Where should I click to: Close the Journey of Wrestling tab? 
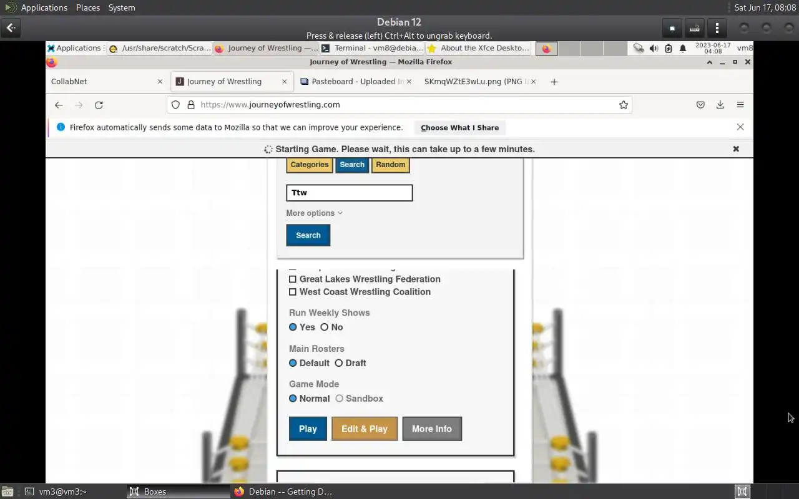[285, 82]
